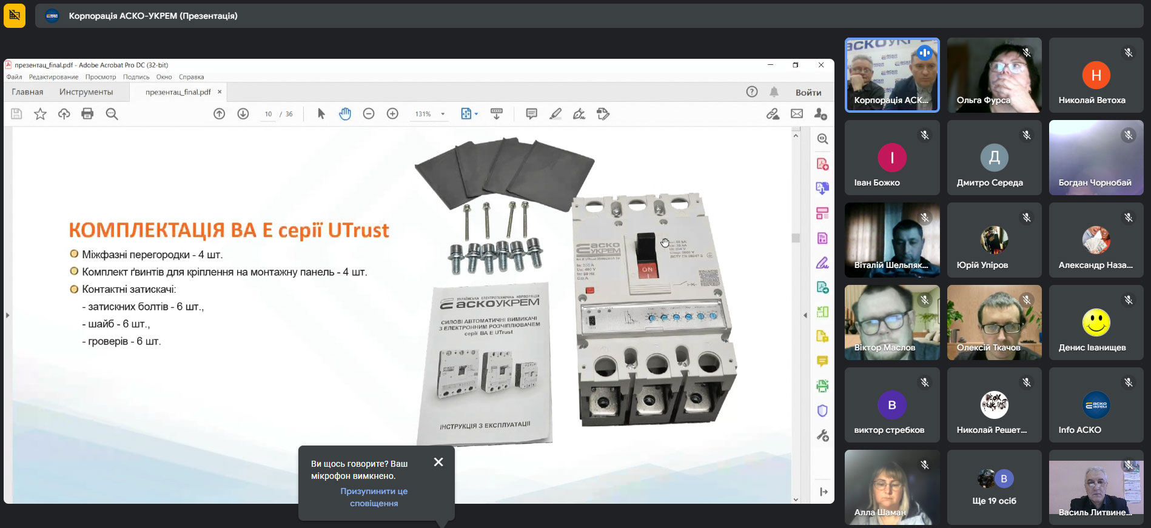The image size is (1151, 528).
Task: Send file by email envelope icon
Action: tap(797, 114)
